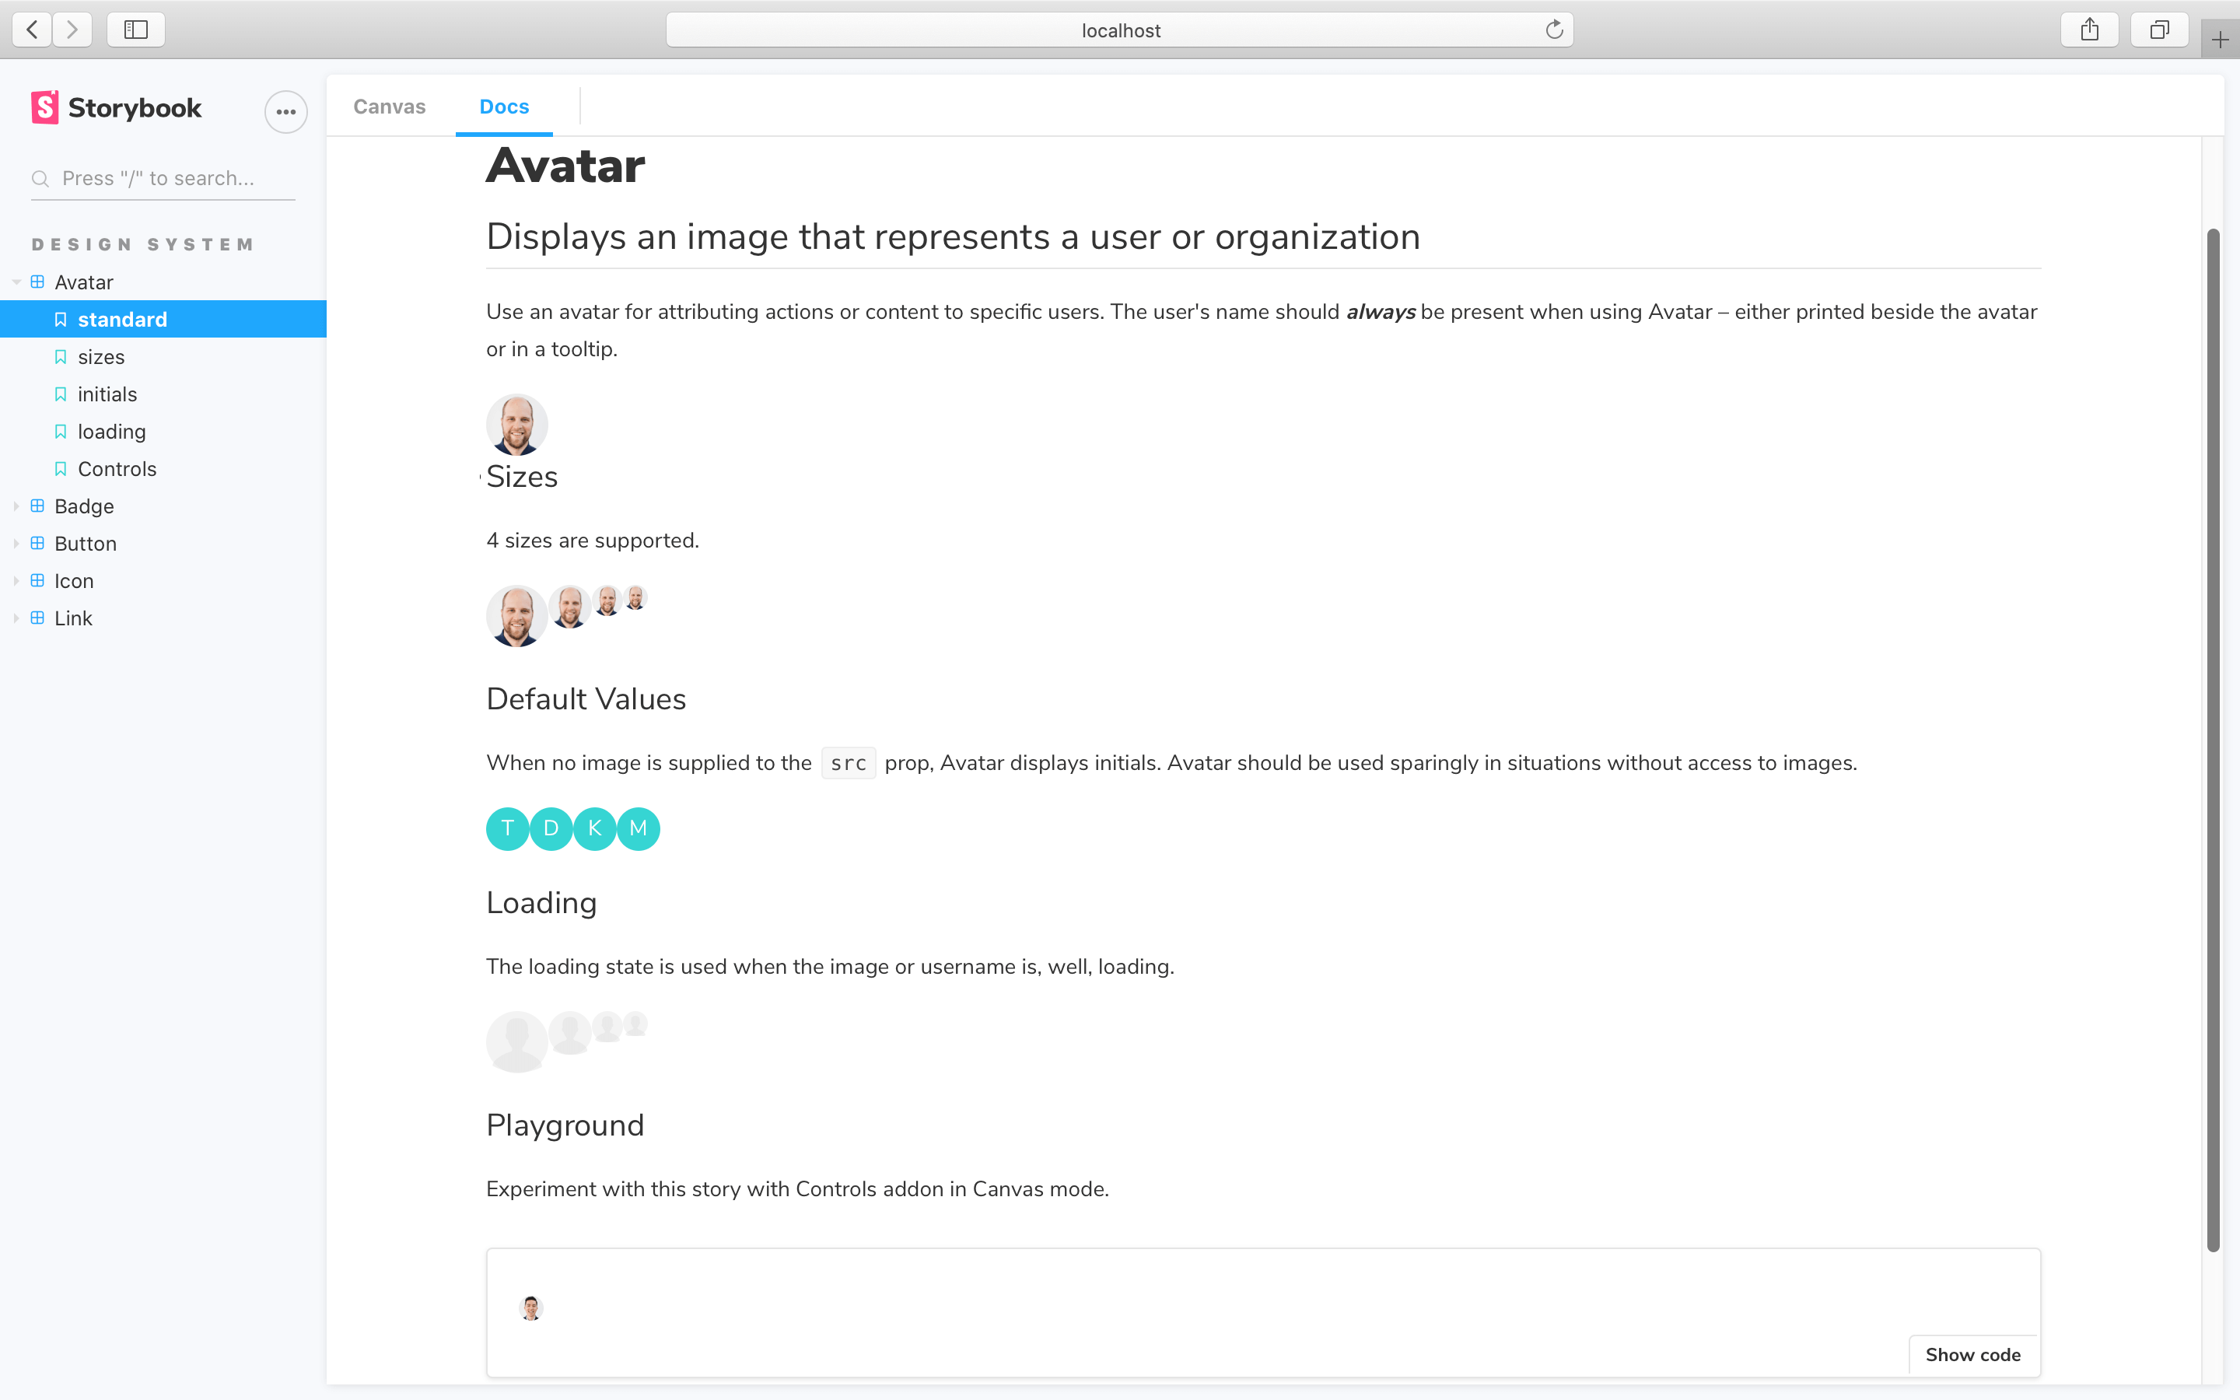Click the Badge component grid icon
Image resolution: width=2240 pixels, height=1400 pixels.
pyautogui.click(x=38, y=506)
